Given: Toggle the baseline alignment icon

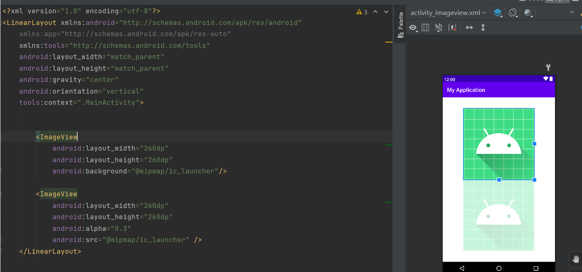Looking at the screenshot, I should 439,28.
